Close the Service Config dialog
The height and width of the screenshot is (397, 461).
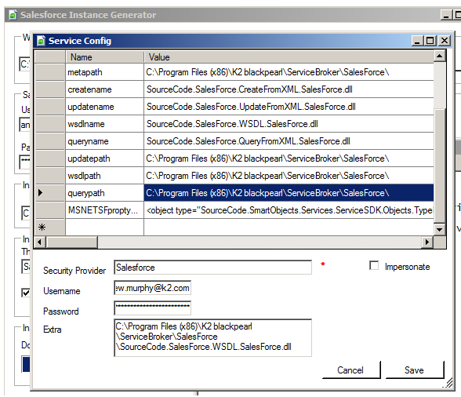pyautogui.click(x=445, y=40)
